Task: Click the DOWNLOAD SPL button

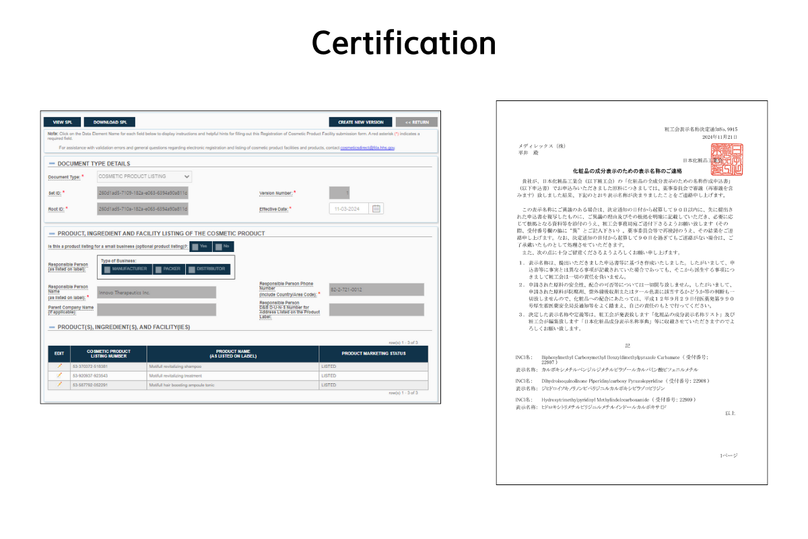Action: 110,122
